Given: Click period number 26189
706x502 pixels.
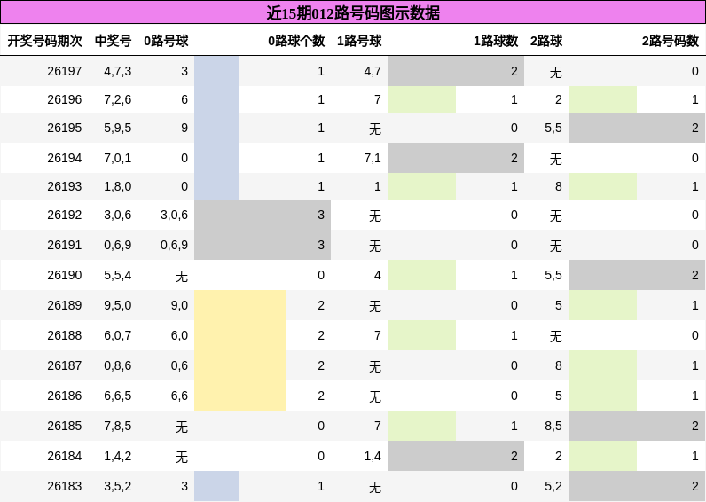Looking at the screenshot, I should 65,305.
